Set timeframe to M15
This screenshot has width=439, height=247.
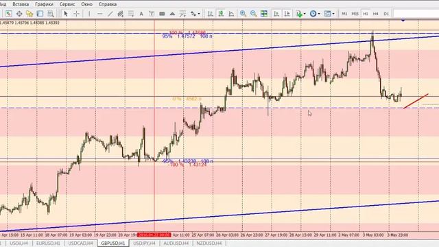(x=355, y=14)
